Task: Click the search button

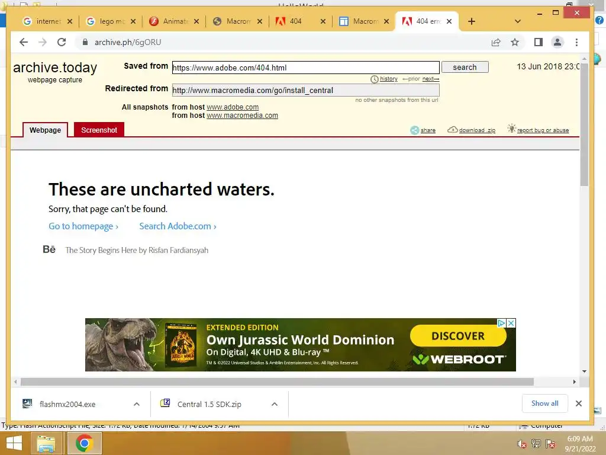Action: pyautogui.click(x=465, y=67)
